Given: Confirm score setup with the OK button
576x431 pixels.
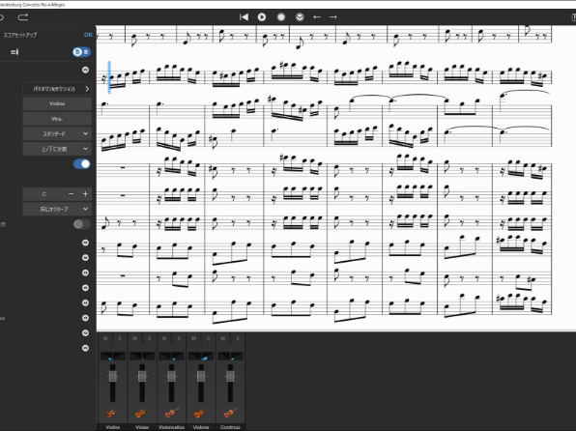Looking at the screenshot, I should coord(88,35).
